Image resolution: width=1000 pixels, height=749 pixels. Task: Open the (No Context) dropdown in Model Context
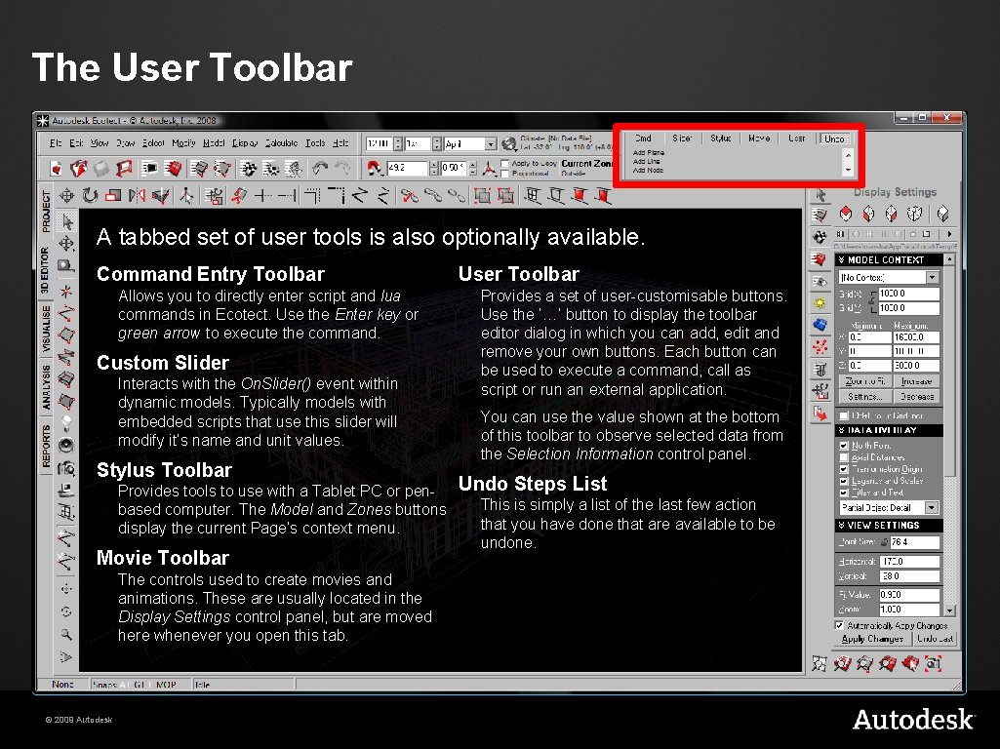933,277
